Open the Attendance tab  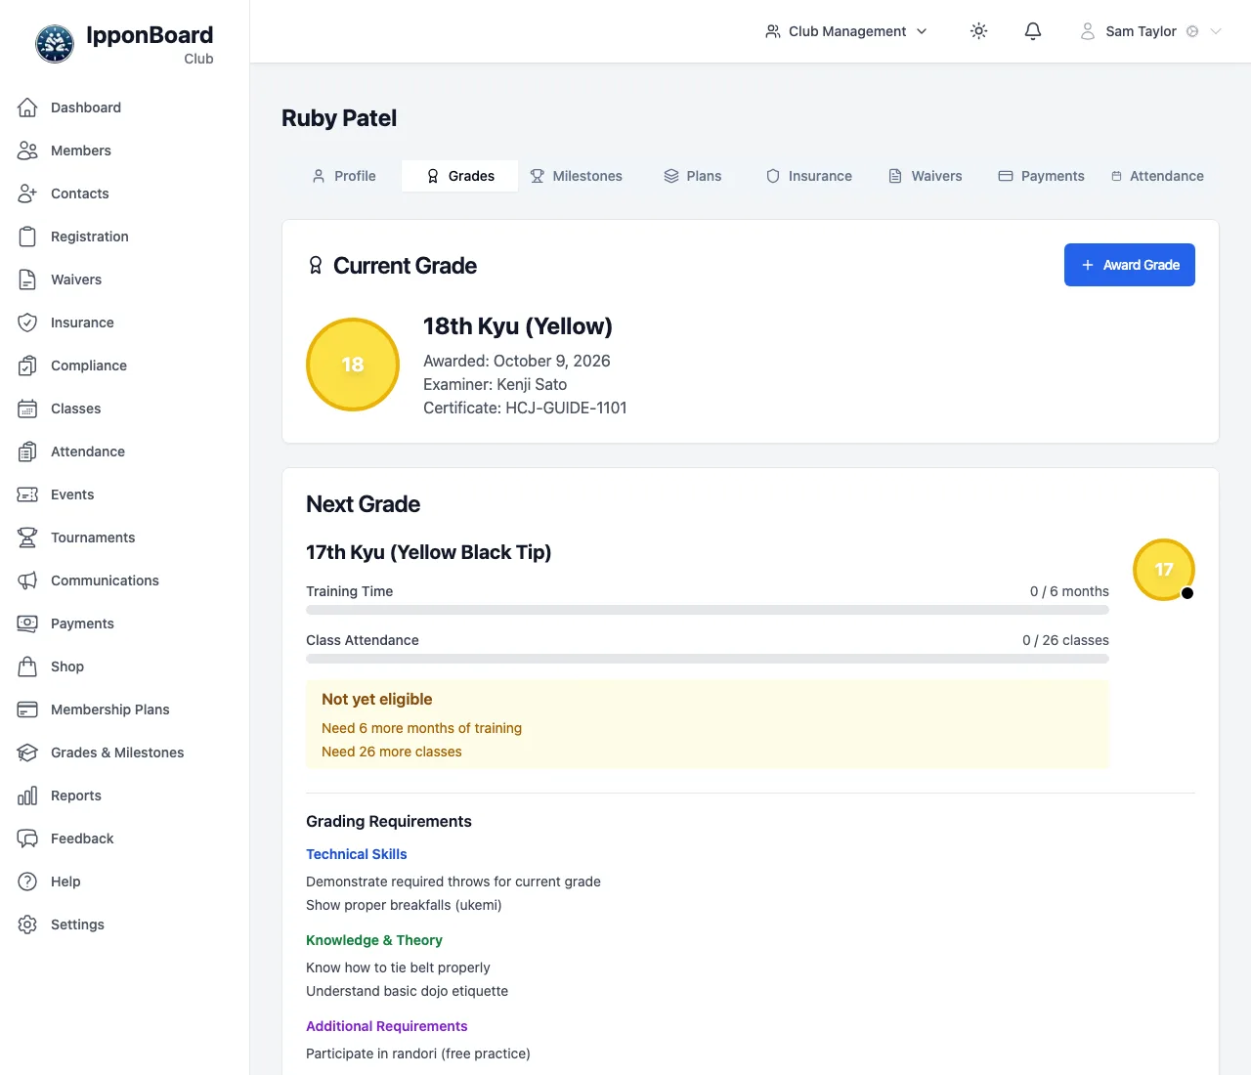click(1158, 176)
